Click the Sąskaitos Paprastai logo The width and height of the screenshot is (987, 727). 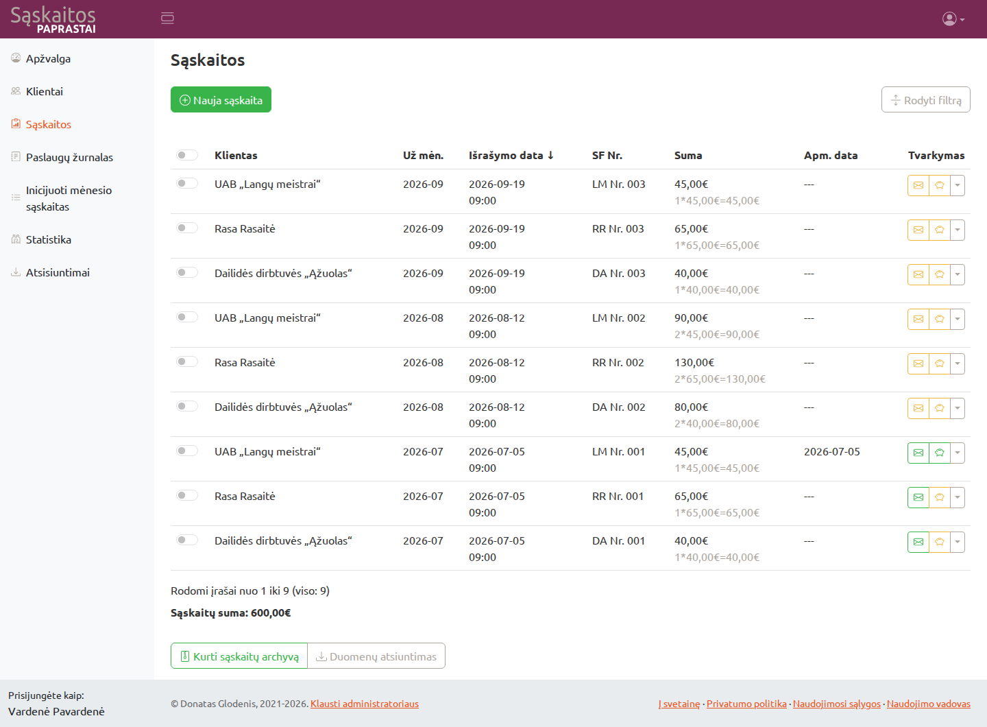[x=53, y=19]
